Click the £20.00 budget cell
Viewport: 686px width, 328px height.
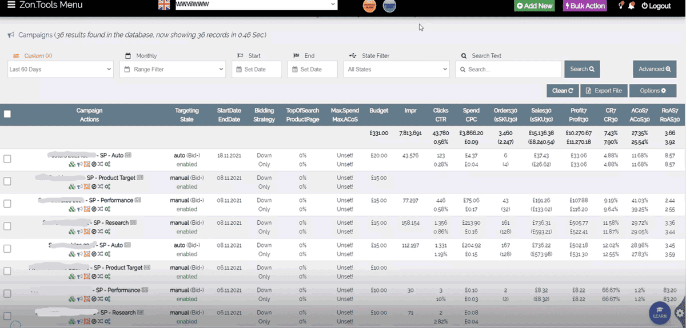[x=379, y=155]
